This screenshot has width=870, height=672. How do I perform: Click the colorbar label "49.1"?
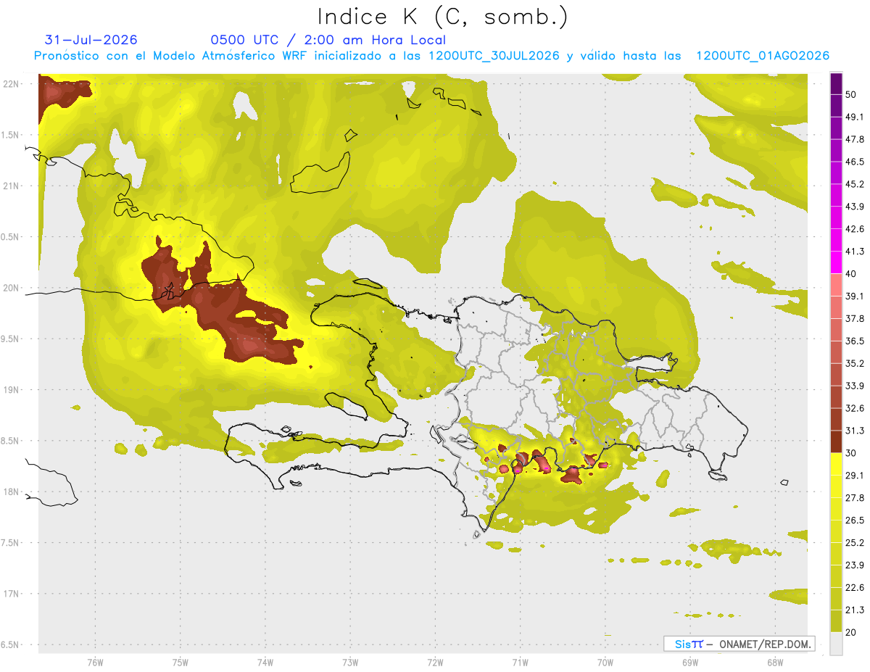click(855, 117)
